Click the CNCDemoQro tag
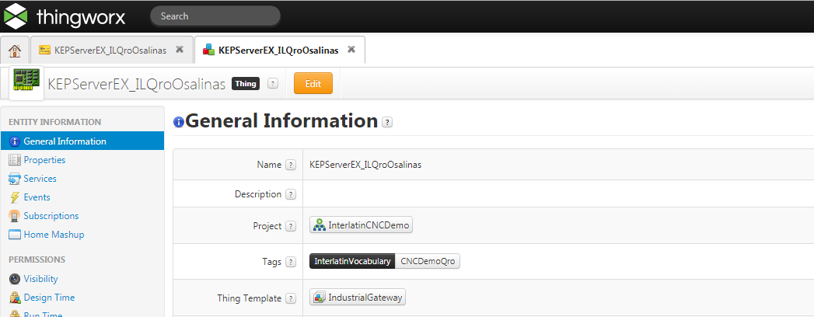814x317 pixels. [428, 261]
